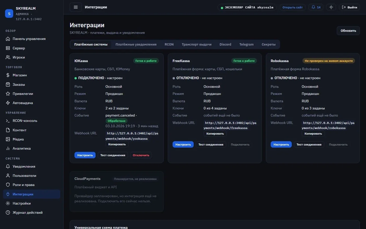Click the image icon beside Медиа
Viewport: 366px width, 229px height.
coord(8,139)
